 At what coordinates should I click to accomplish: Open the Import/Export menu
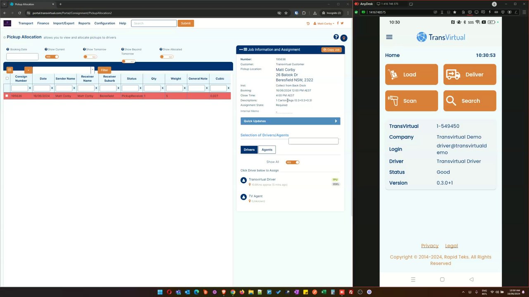pyautogui.click(x=64, y=23)
